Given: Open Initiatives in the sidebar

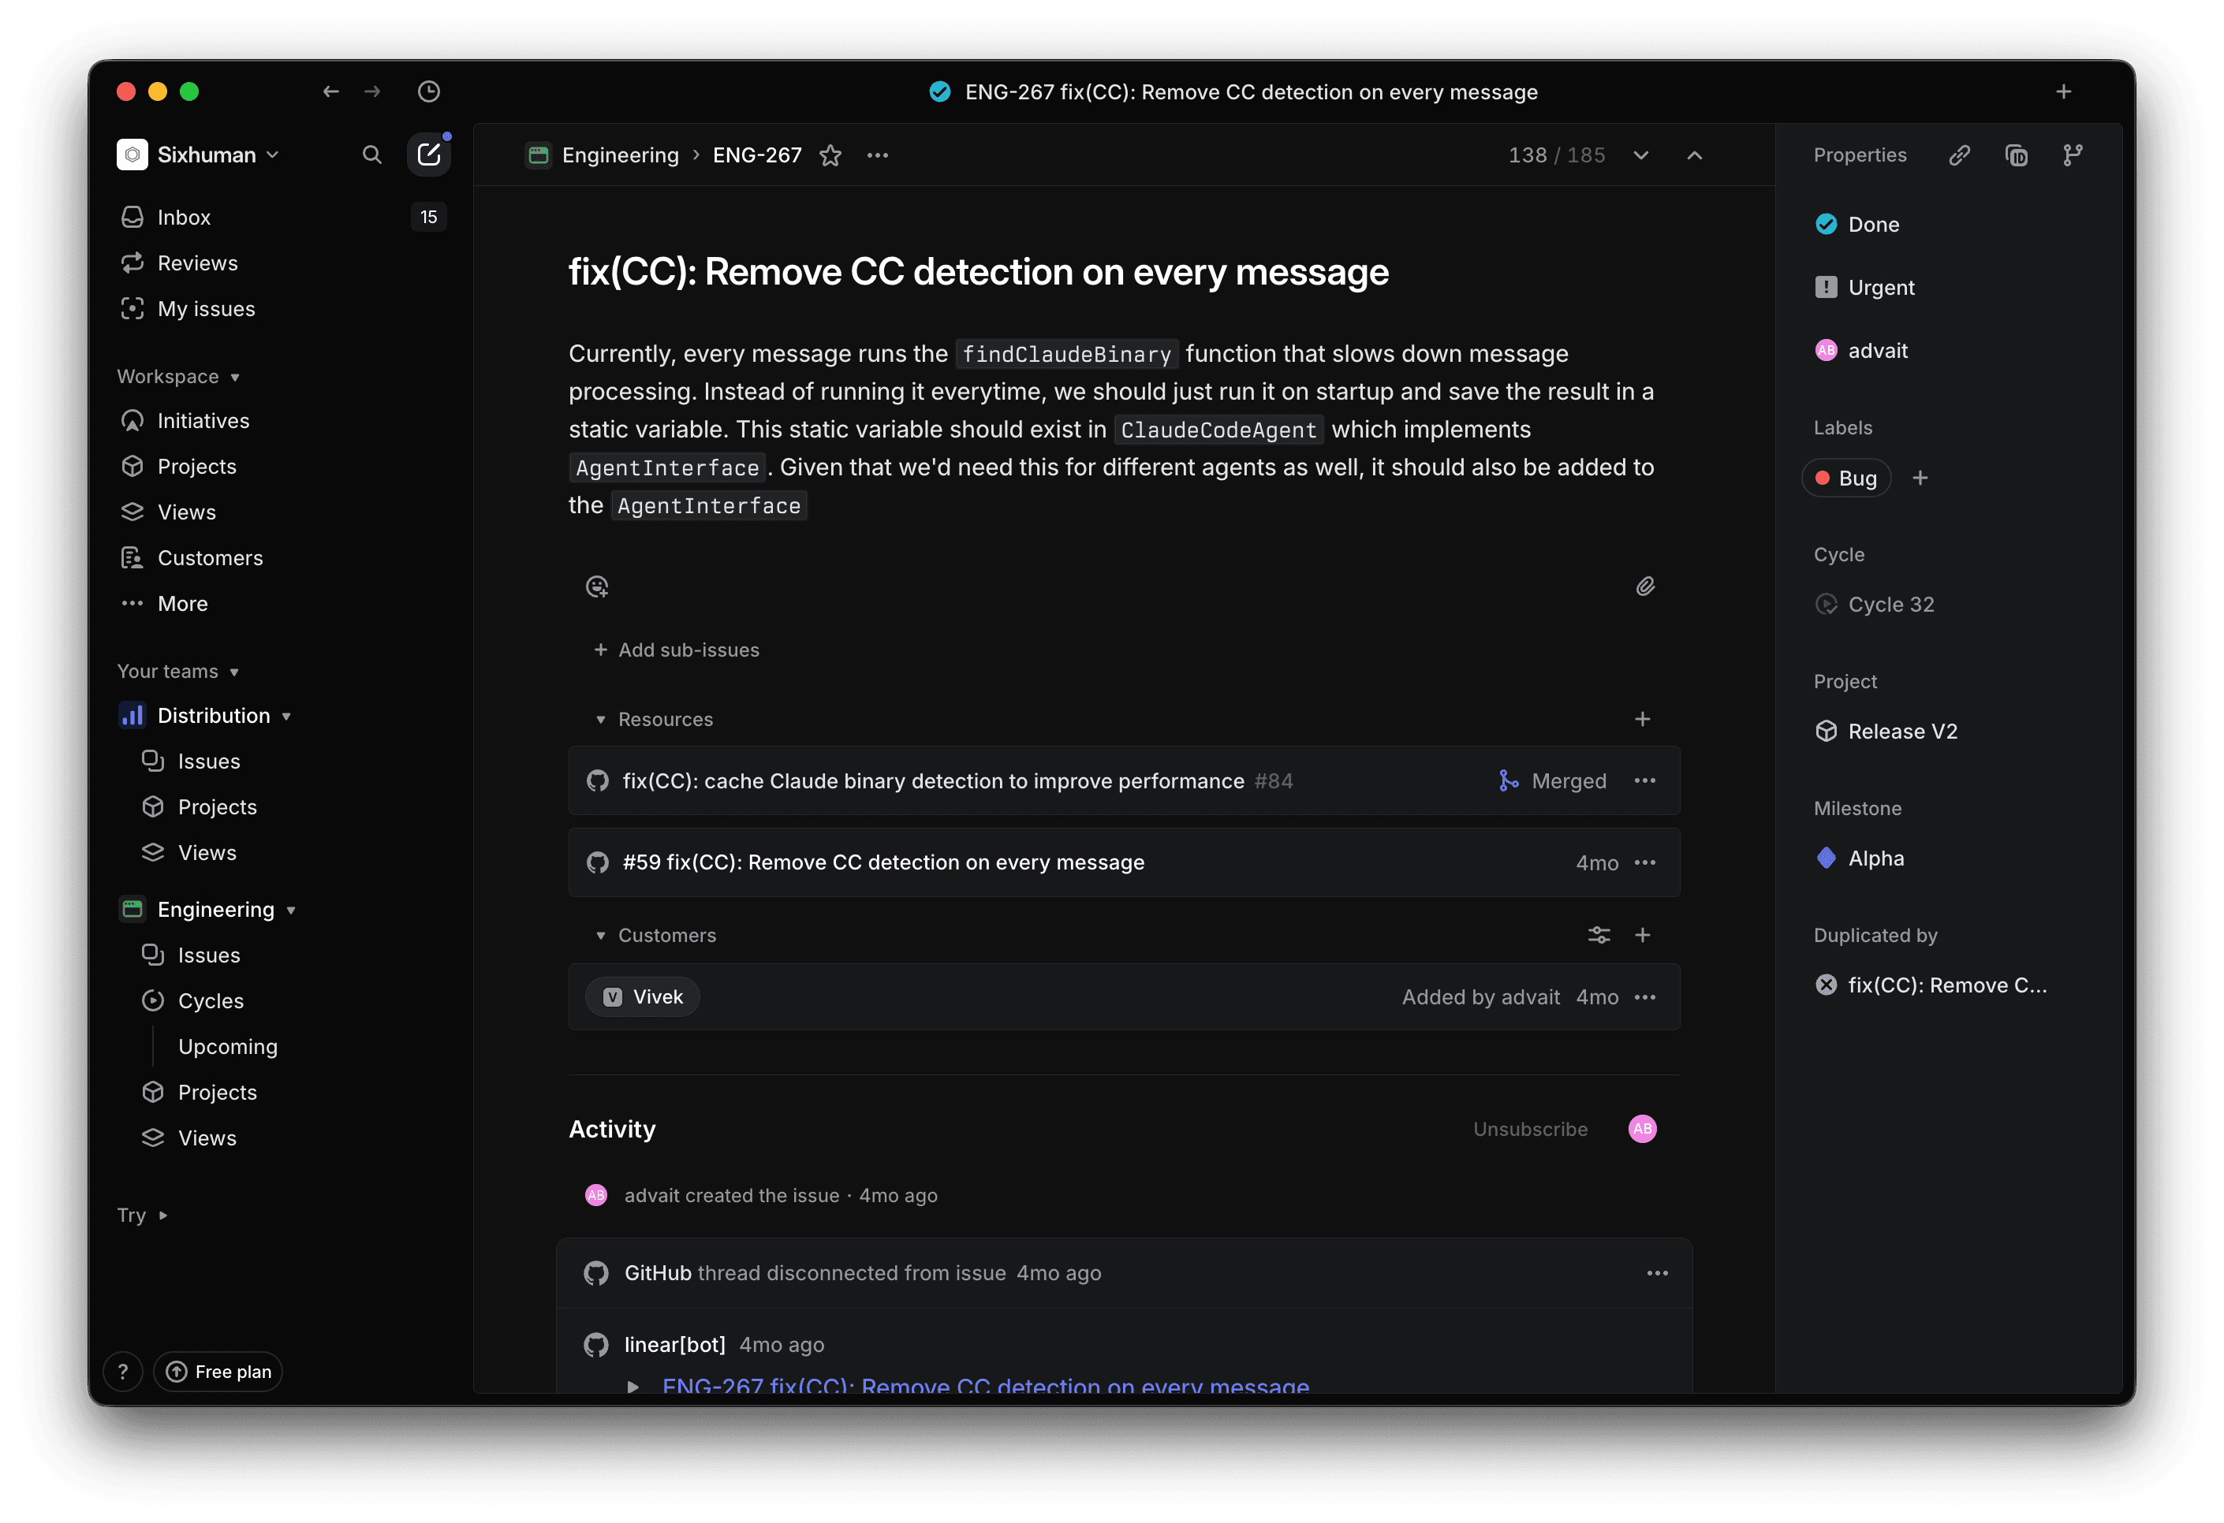Looking at the screenshot, I should click(x=282, y=421).
